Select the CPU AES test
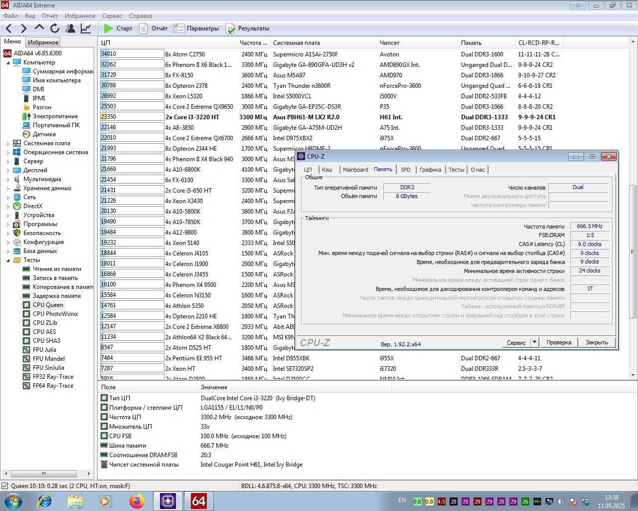The height and width of the screenshot is (511, 638). [x=44, y=332]
